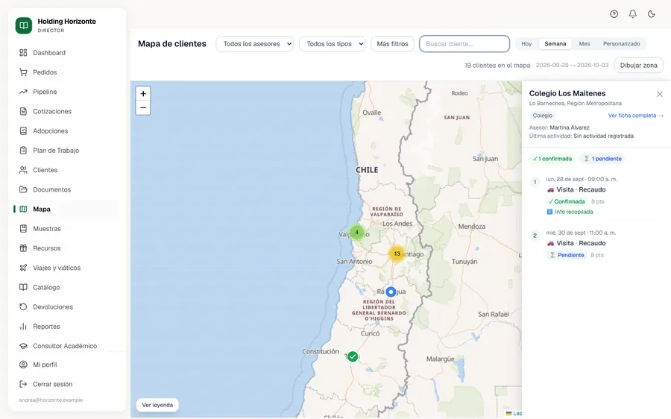Click the Colegio Los Maitenes title
Viewport: 671px width, 419px height.
point(567,93)
